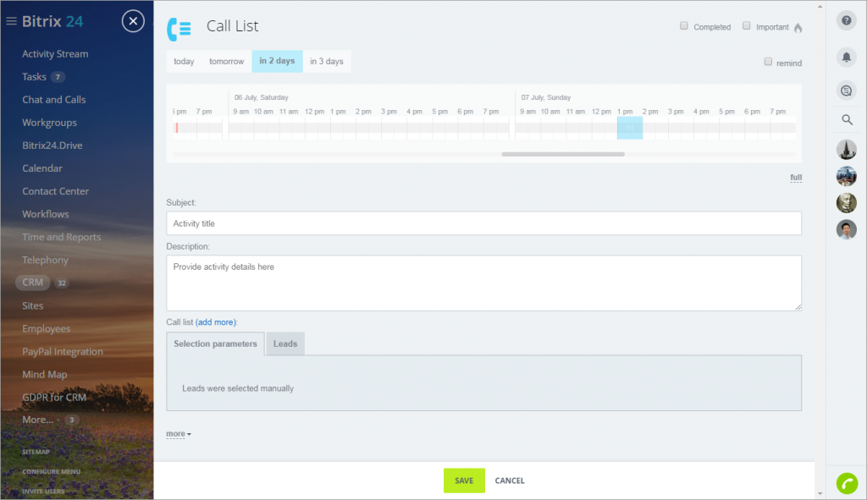Select the city skyline avatar contact

click(846, 176)
